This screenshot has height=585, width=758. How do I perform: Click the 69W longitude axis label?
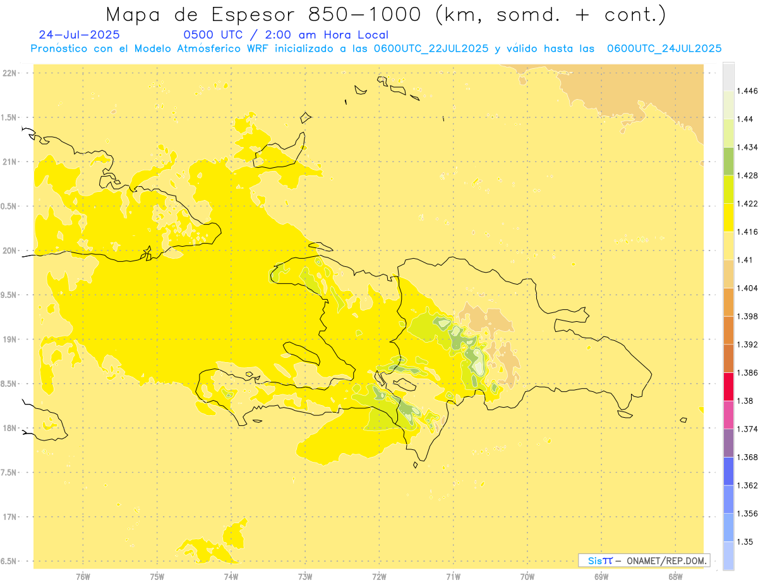tap(601, 577)
